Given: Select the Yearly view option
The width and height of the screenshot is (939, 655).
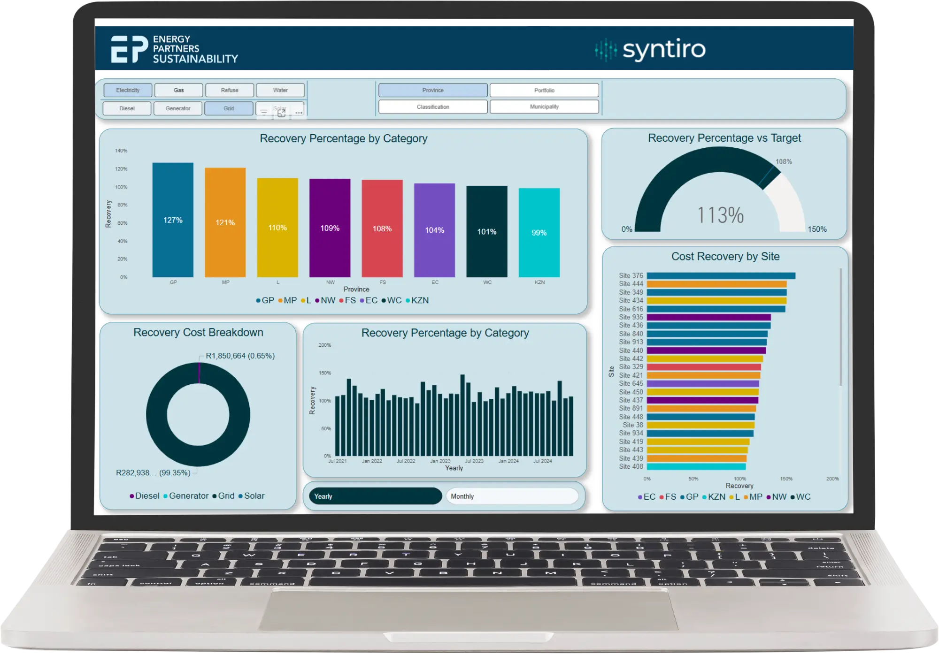Looking at the screenshot, I should pos(375,496).
